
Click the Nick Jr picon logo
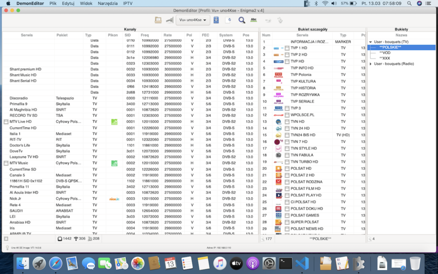pyautogui.click(x=114, y=199)
